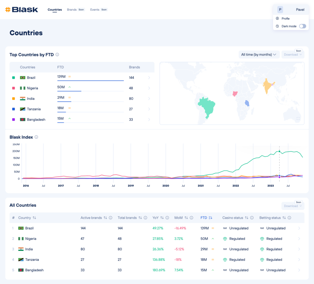Image resolution: width=314 pixels, height=284 pixels.
Task: Click Brazil's Unregulated casino status icon
Action: tap(225, 228)
